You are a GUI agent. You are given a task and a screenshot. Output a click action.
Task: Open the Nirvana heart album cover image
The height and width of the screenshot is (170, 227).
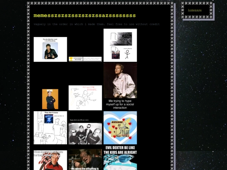120,128
